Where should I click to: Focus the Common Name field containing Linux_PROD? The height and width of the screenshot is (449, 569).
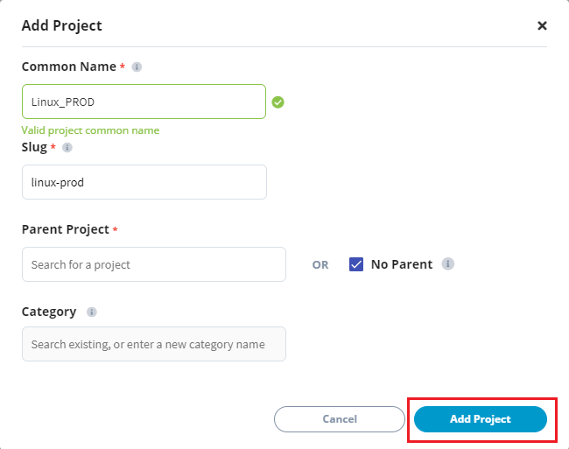coord(144,102)
